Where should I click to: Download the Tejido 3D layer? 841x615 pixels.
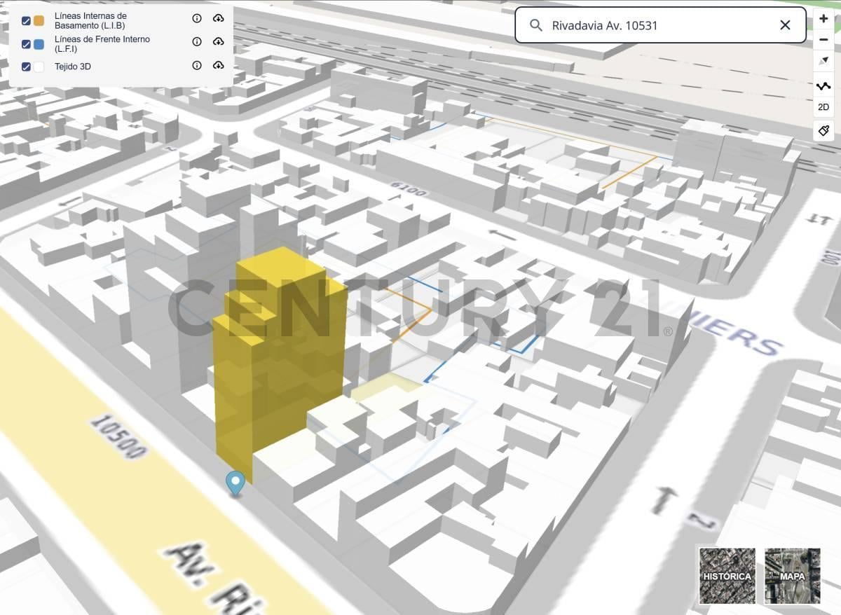coord(218,65)
